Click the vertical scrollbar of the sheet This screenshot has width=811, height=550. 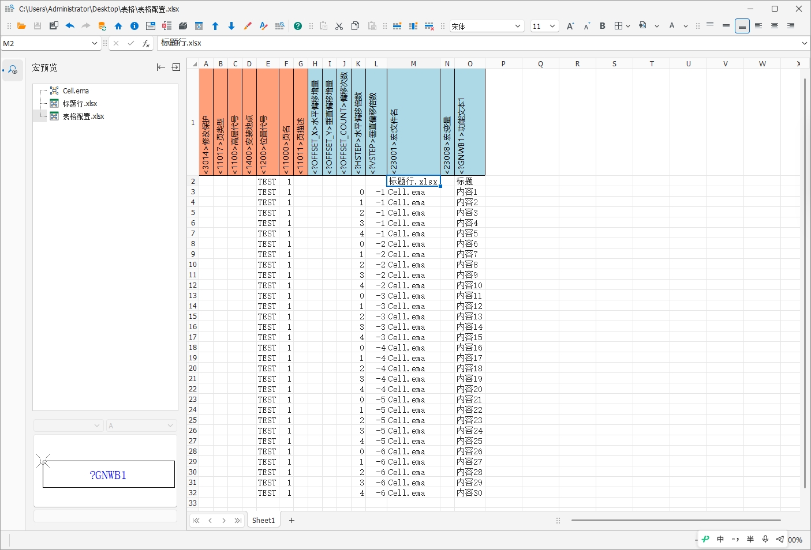[805, 282]
